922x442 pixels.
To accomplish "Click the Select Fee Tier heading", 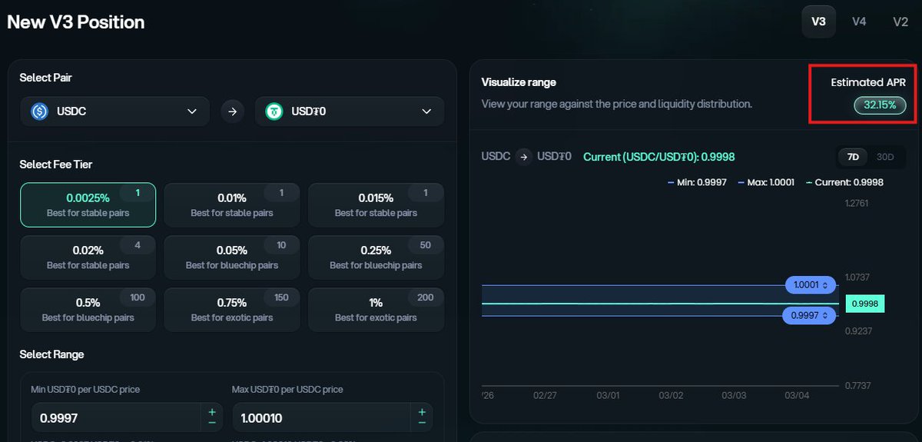I will [x=56, y=165].
